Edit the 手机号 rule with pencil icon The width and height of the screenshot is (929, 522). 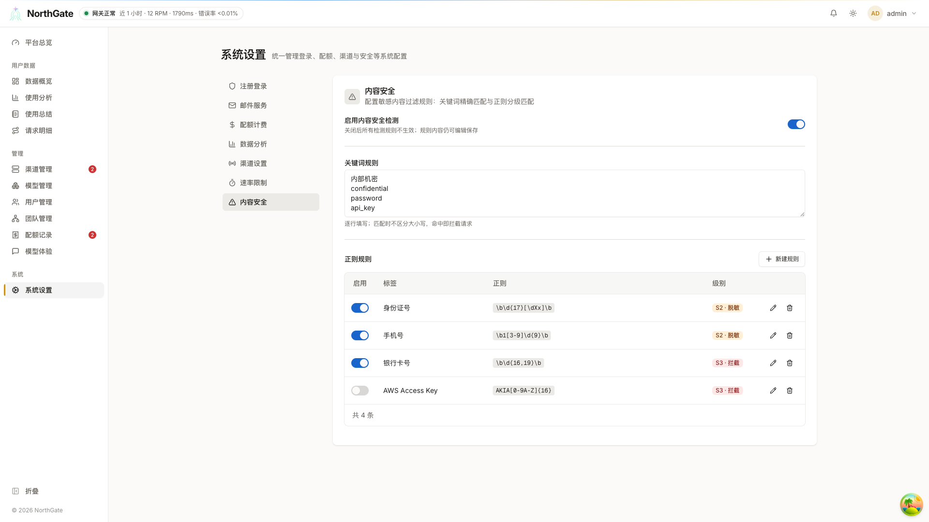pos(773,335)
